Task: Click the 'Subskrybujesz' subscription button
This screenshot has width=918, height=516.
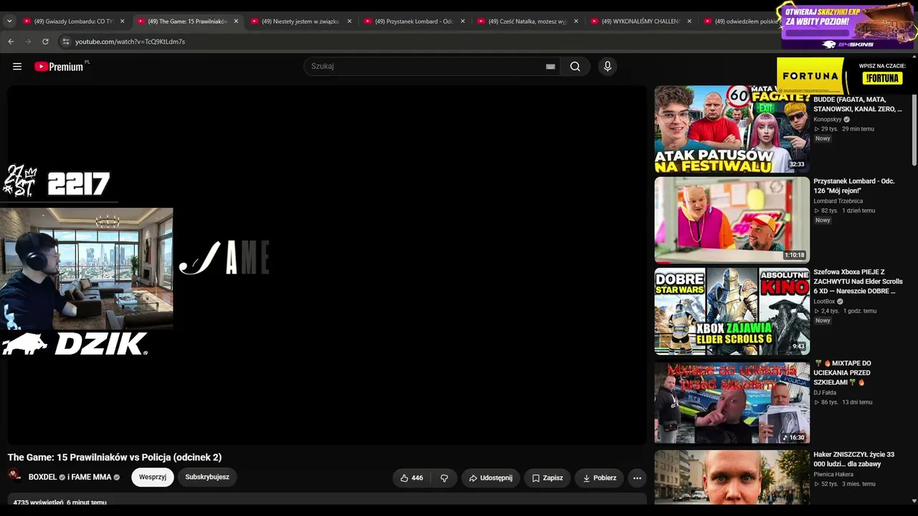Action: click(207, 477)
